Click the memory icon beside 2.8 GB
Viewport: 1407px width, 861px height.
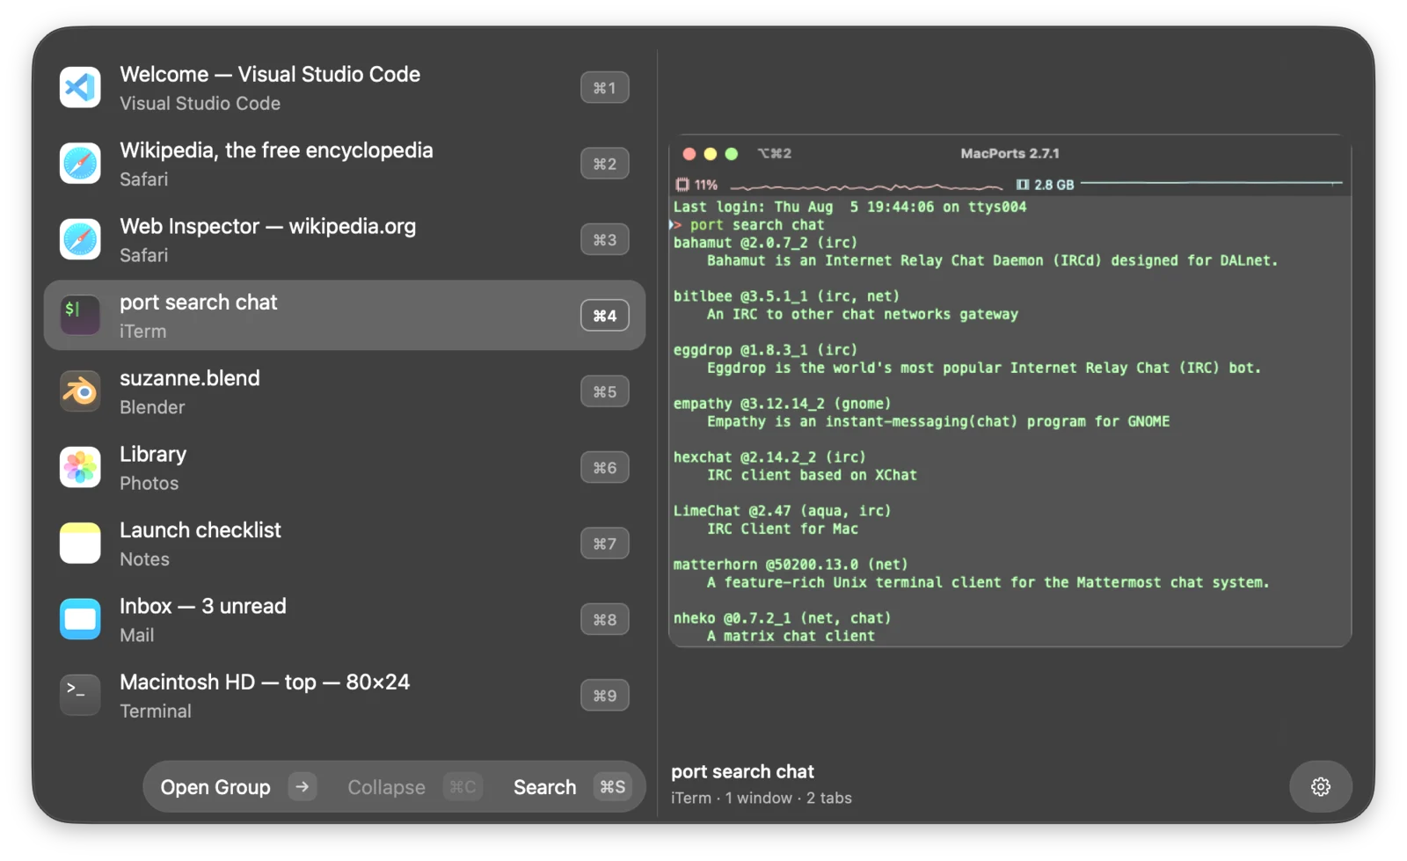point(1023,185)
